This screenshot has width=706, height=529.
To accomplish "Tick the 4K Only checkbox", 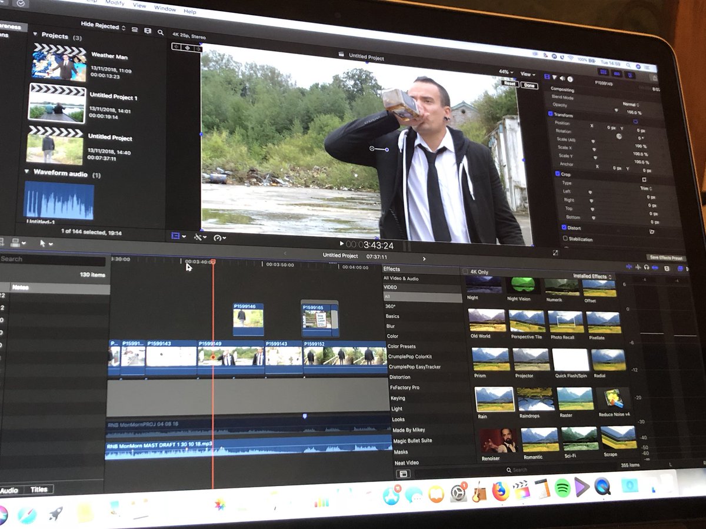I will pos(465,272).
